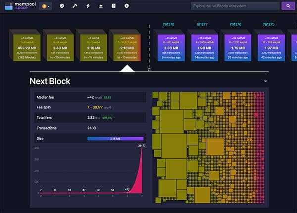Click the Size progress bar showing 2.18 MB
Viewport: 297px width, 213px height.
pyautogui.click(x=115, y=139)
